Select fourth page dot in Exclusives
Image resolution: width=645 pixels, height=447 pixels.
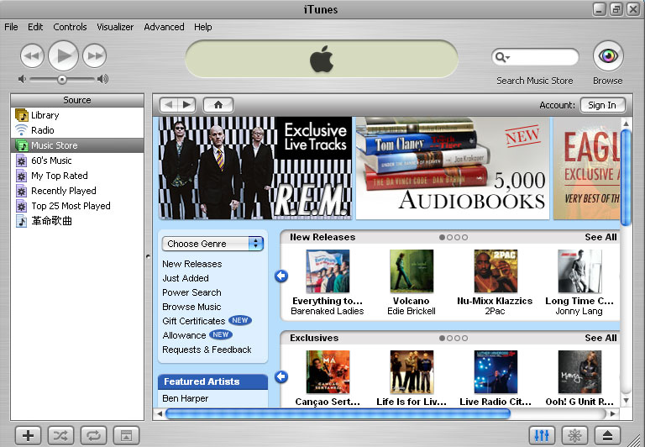[464, 339]
